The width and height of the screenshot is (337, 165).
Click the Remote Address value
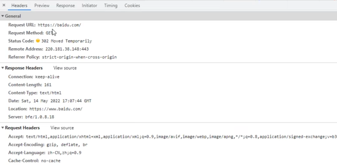click(67, 49)
